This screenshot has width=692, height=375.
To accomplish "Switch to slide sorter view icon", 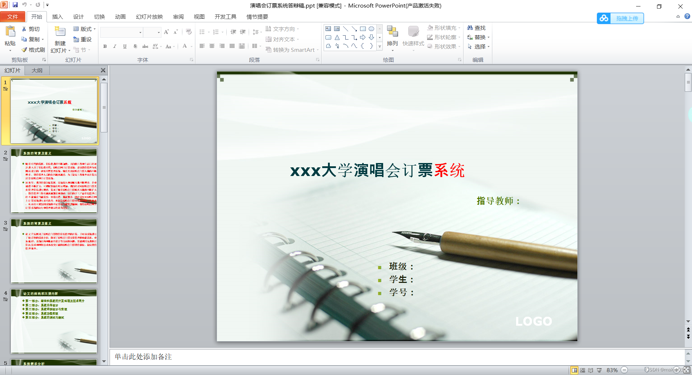I will (x=583, y=370).
